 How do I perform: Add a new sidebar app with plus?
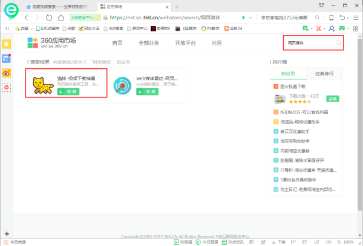pyautogui.click(x=7, y=234)
